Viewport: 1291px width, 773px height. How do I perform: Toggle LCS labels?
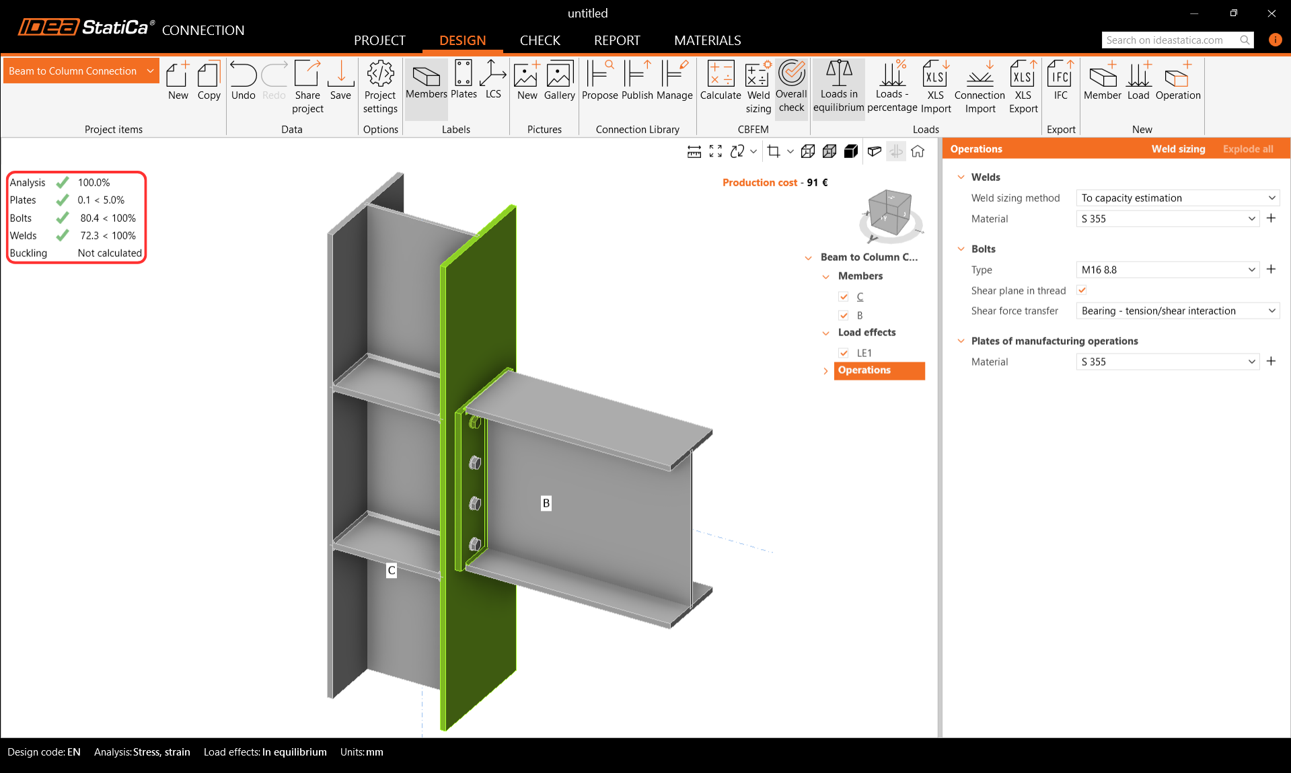coord(493,81)
